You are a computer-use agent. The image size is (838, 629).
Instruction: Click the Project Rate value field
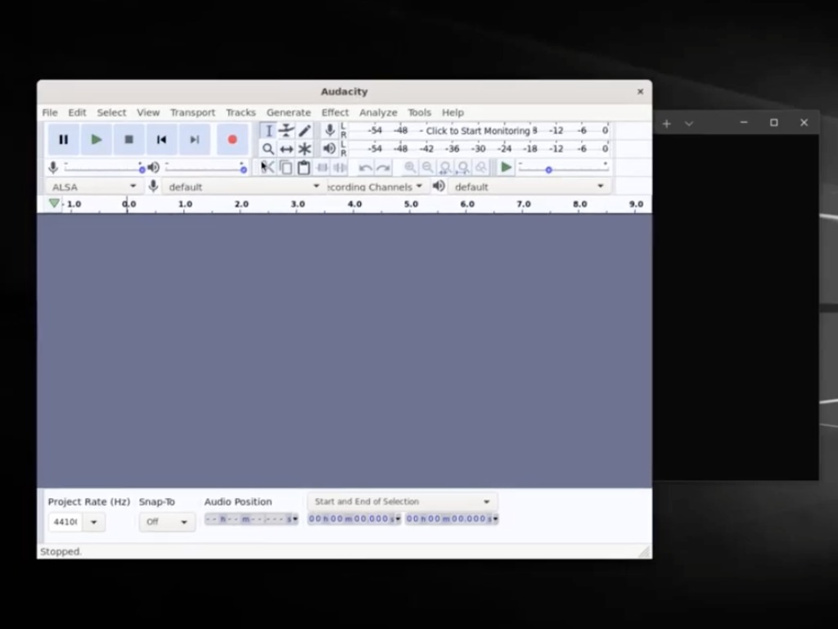pos(65,522)
